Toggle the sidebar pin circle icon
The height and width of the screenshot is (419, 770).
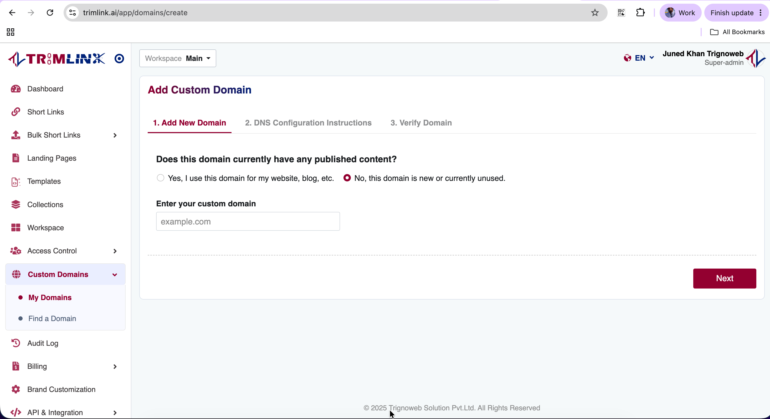[x=119, y=59]
